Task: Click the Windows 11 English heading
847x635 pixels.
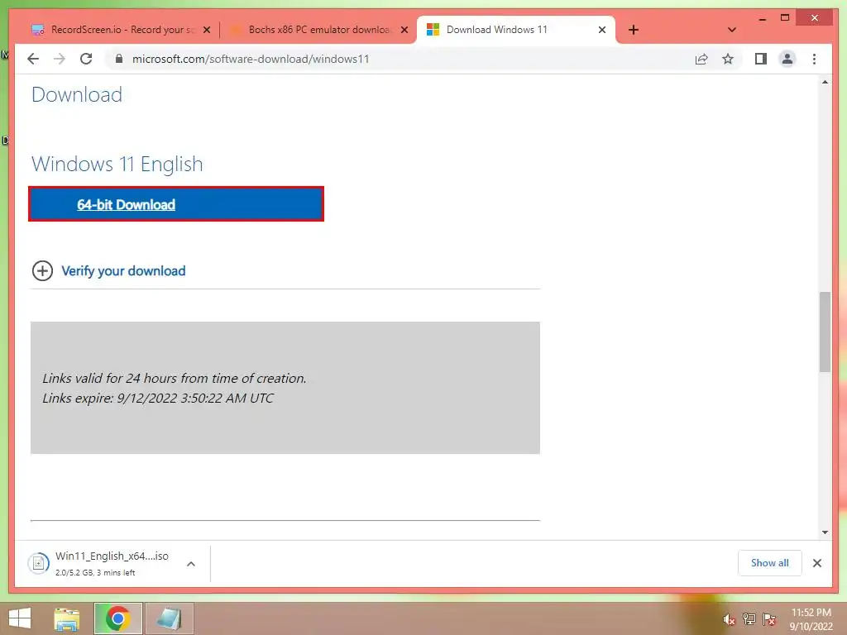Action: (x=117, y=164)
